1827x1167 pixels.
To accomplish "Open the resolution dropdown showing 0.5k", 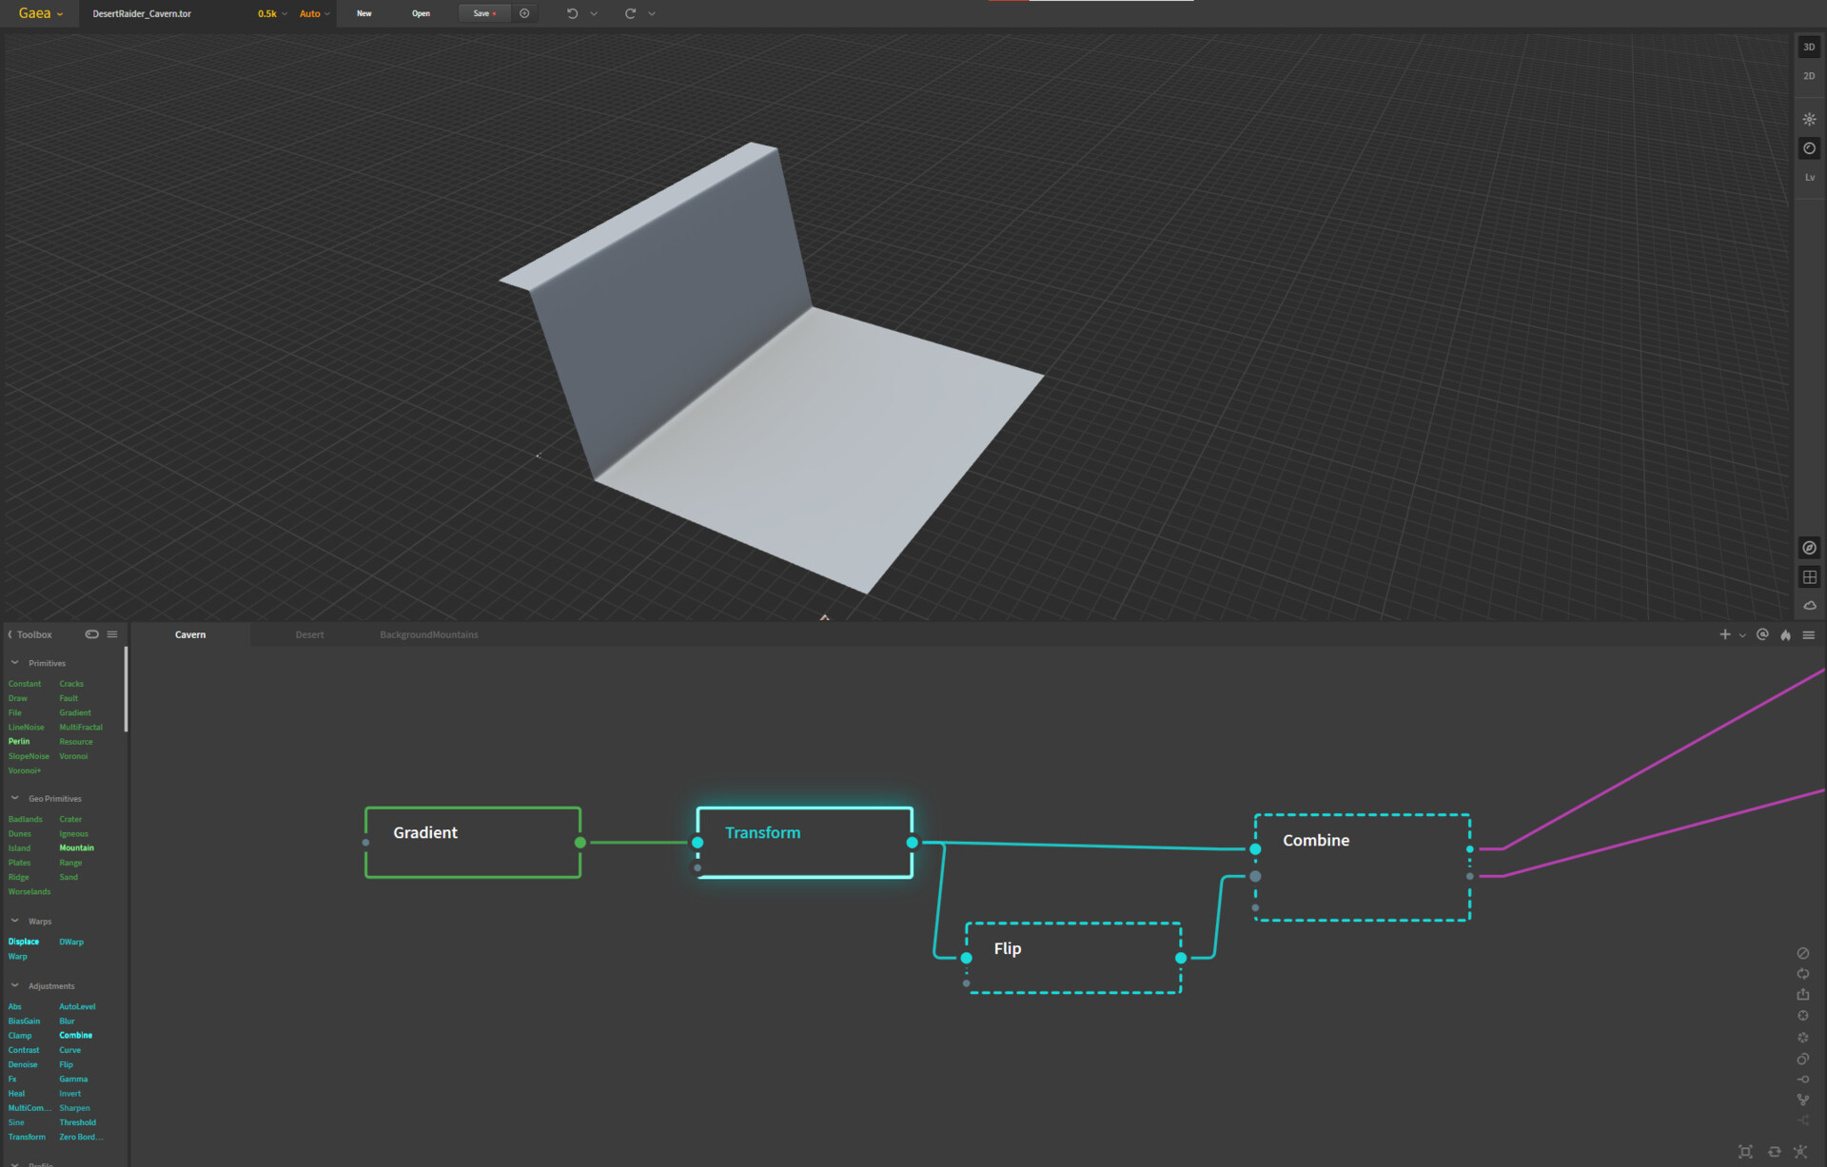I will click(x=269, y=13).
